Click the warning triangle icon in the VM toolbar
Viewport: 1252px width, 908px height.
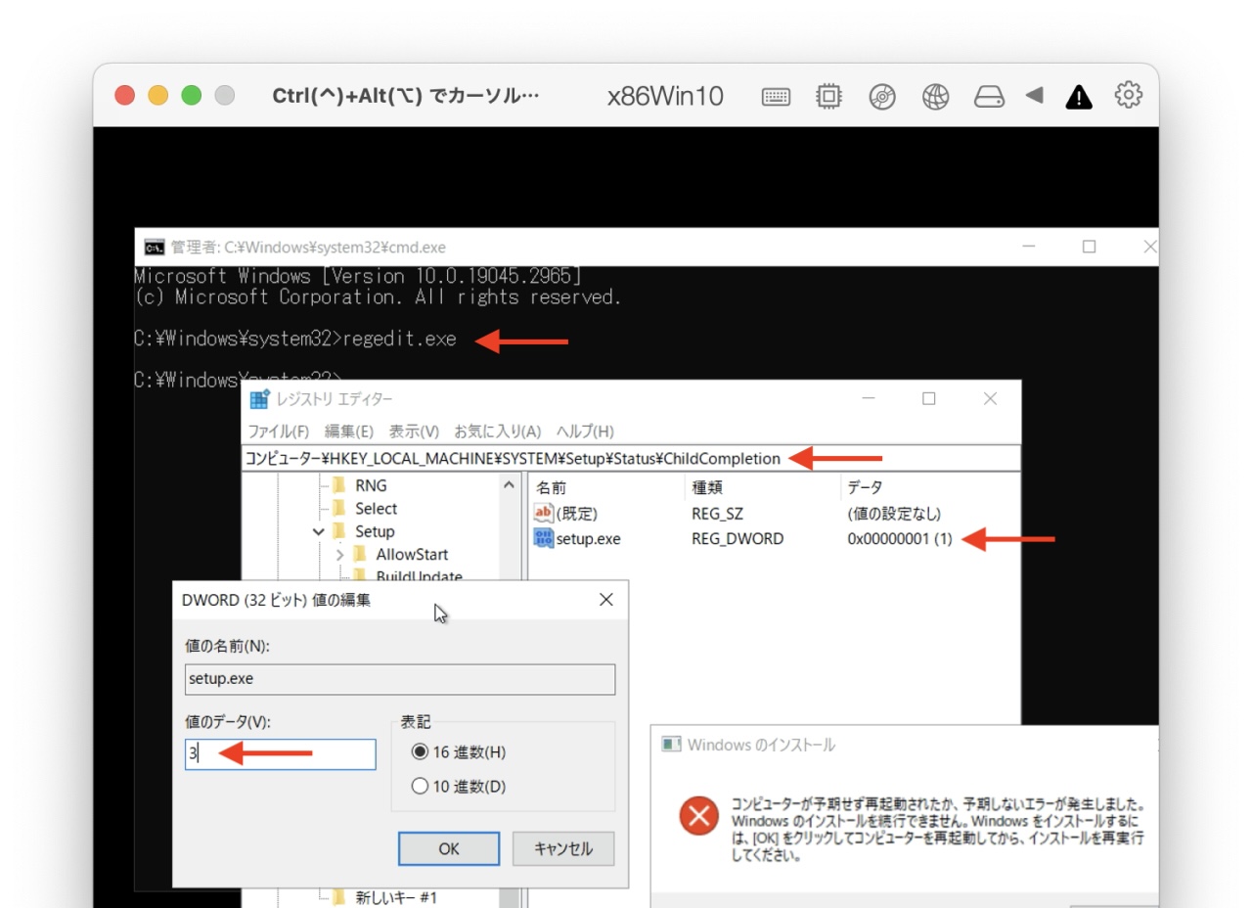[x=1079, y=96]
